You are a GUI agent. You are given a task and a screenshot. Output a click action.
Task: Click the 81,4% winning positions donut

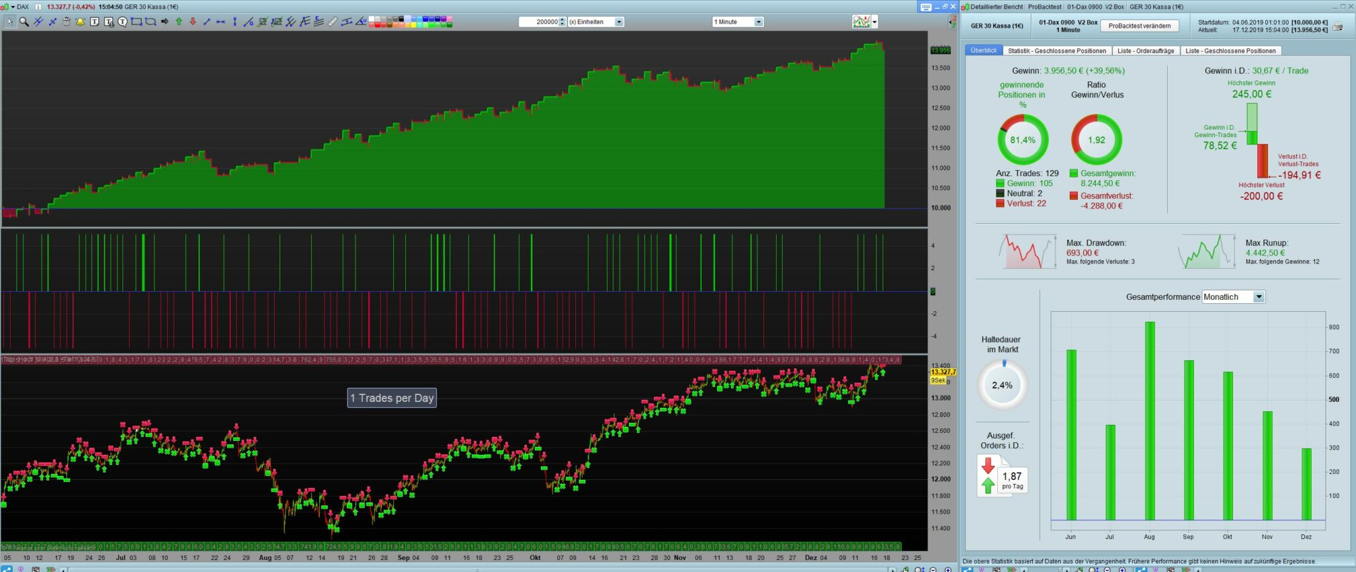[x=1022, y=140]
